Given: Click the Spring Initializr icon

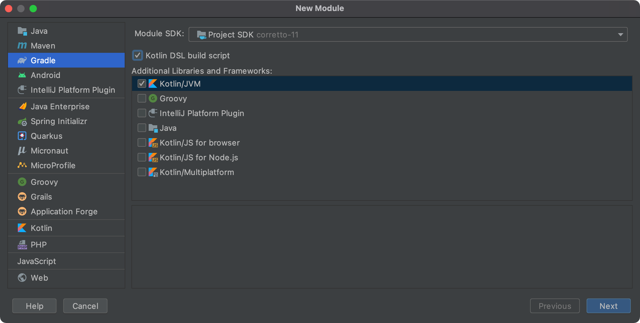Looking at the screenshot, I should pos(22,122).
